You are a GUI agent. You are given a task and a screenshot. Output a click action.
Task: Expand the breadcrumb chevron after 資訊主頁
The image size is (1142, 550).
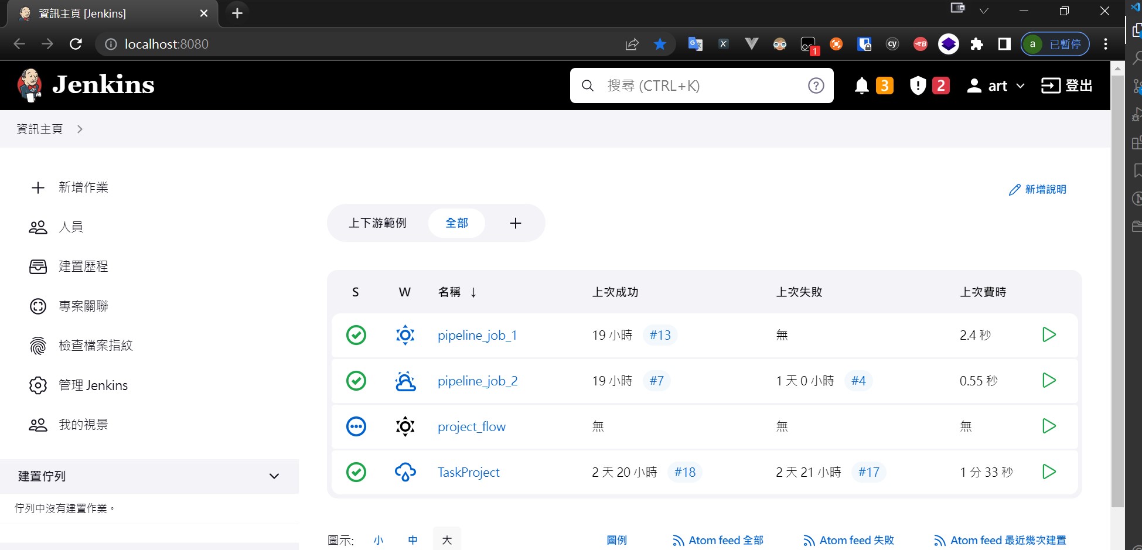point(80,129)
